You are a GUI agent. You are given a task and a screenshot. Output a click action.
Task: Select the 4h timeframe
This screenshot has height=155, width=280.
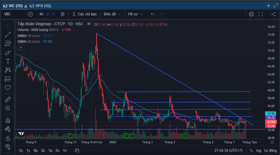click(x=41, y=14)
